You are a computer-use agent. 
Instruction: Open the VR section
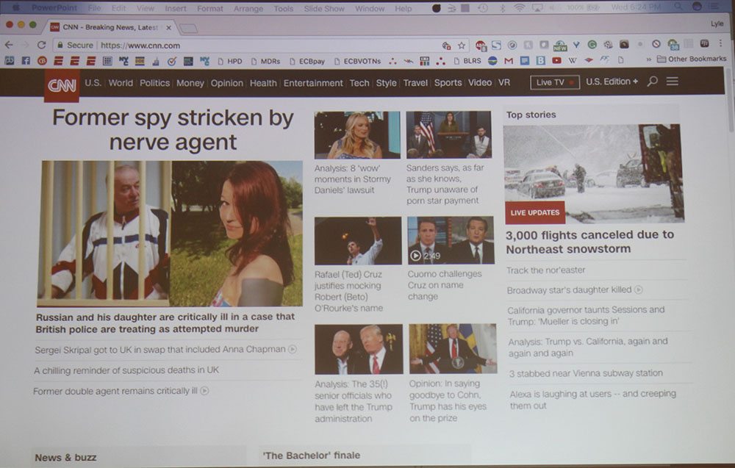coord(504,82)
